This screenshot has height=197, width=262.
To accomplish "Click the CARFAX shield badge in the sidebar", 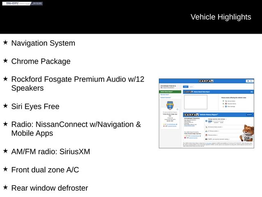I will pyautogui.click(x=170, y=105).
